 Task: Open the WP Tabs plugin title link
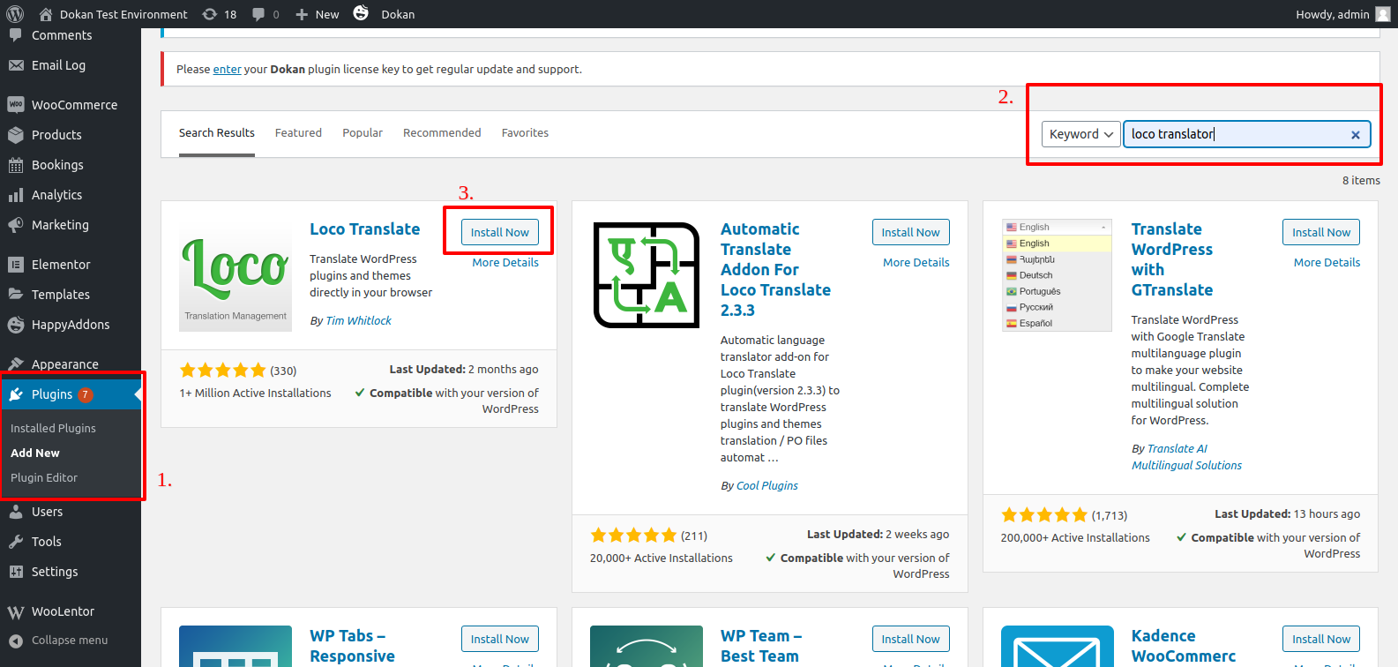point(352,647)
